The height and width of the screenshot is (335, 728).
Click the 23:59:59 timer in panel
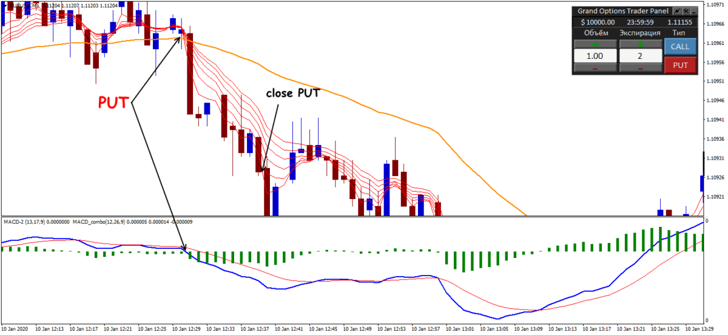coord(639,22)
